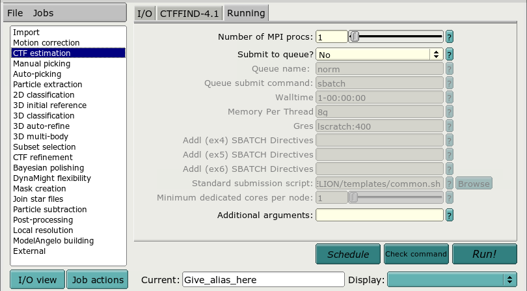The width and height of the screenshot is (527, 291).
Task: Select the DynaMight flexibility job type
Action: 68,178
